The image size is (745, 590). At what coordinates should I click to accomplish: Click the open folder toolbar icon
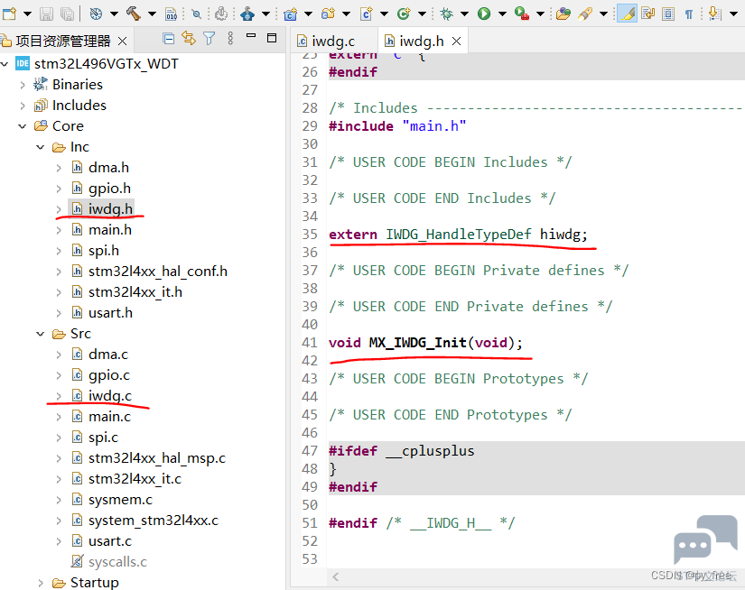563,14
